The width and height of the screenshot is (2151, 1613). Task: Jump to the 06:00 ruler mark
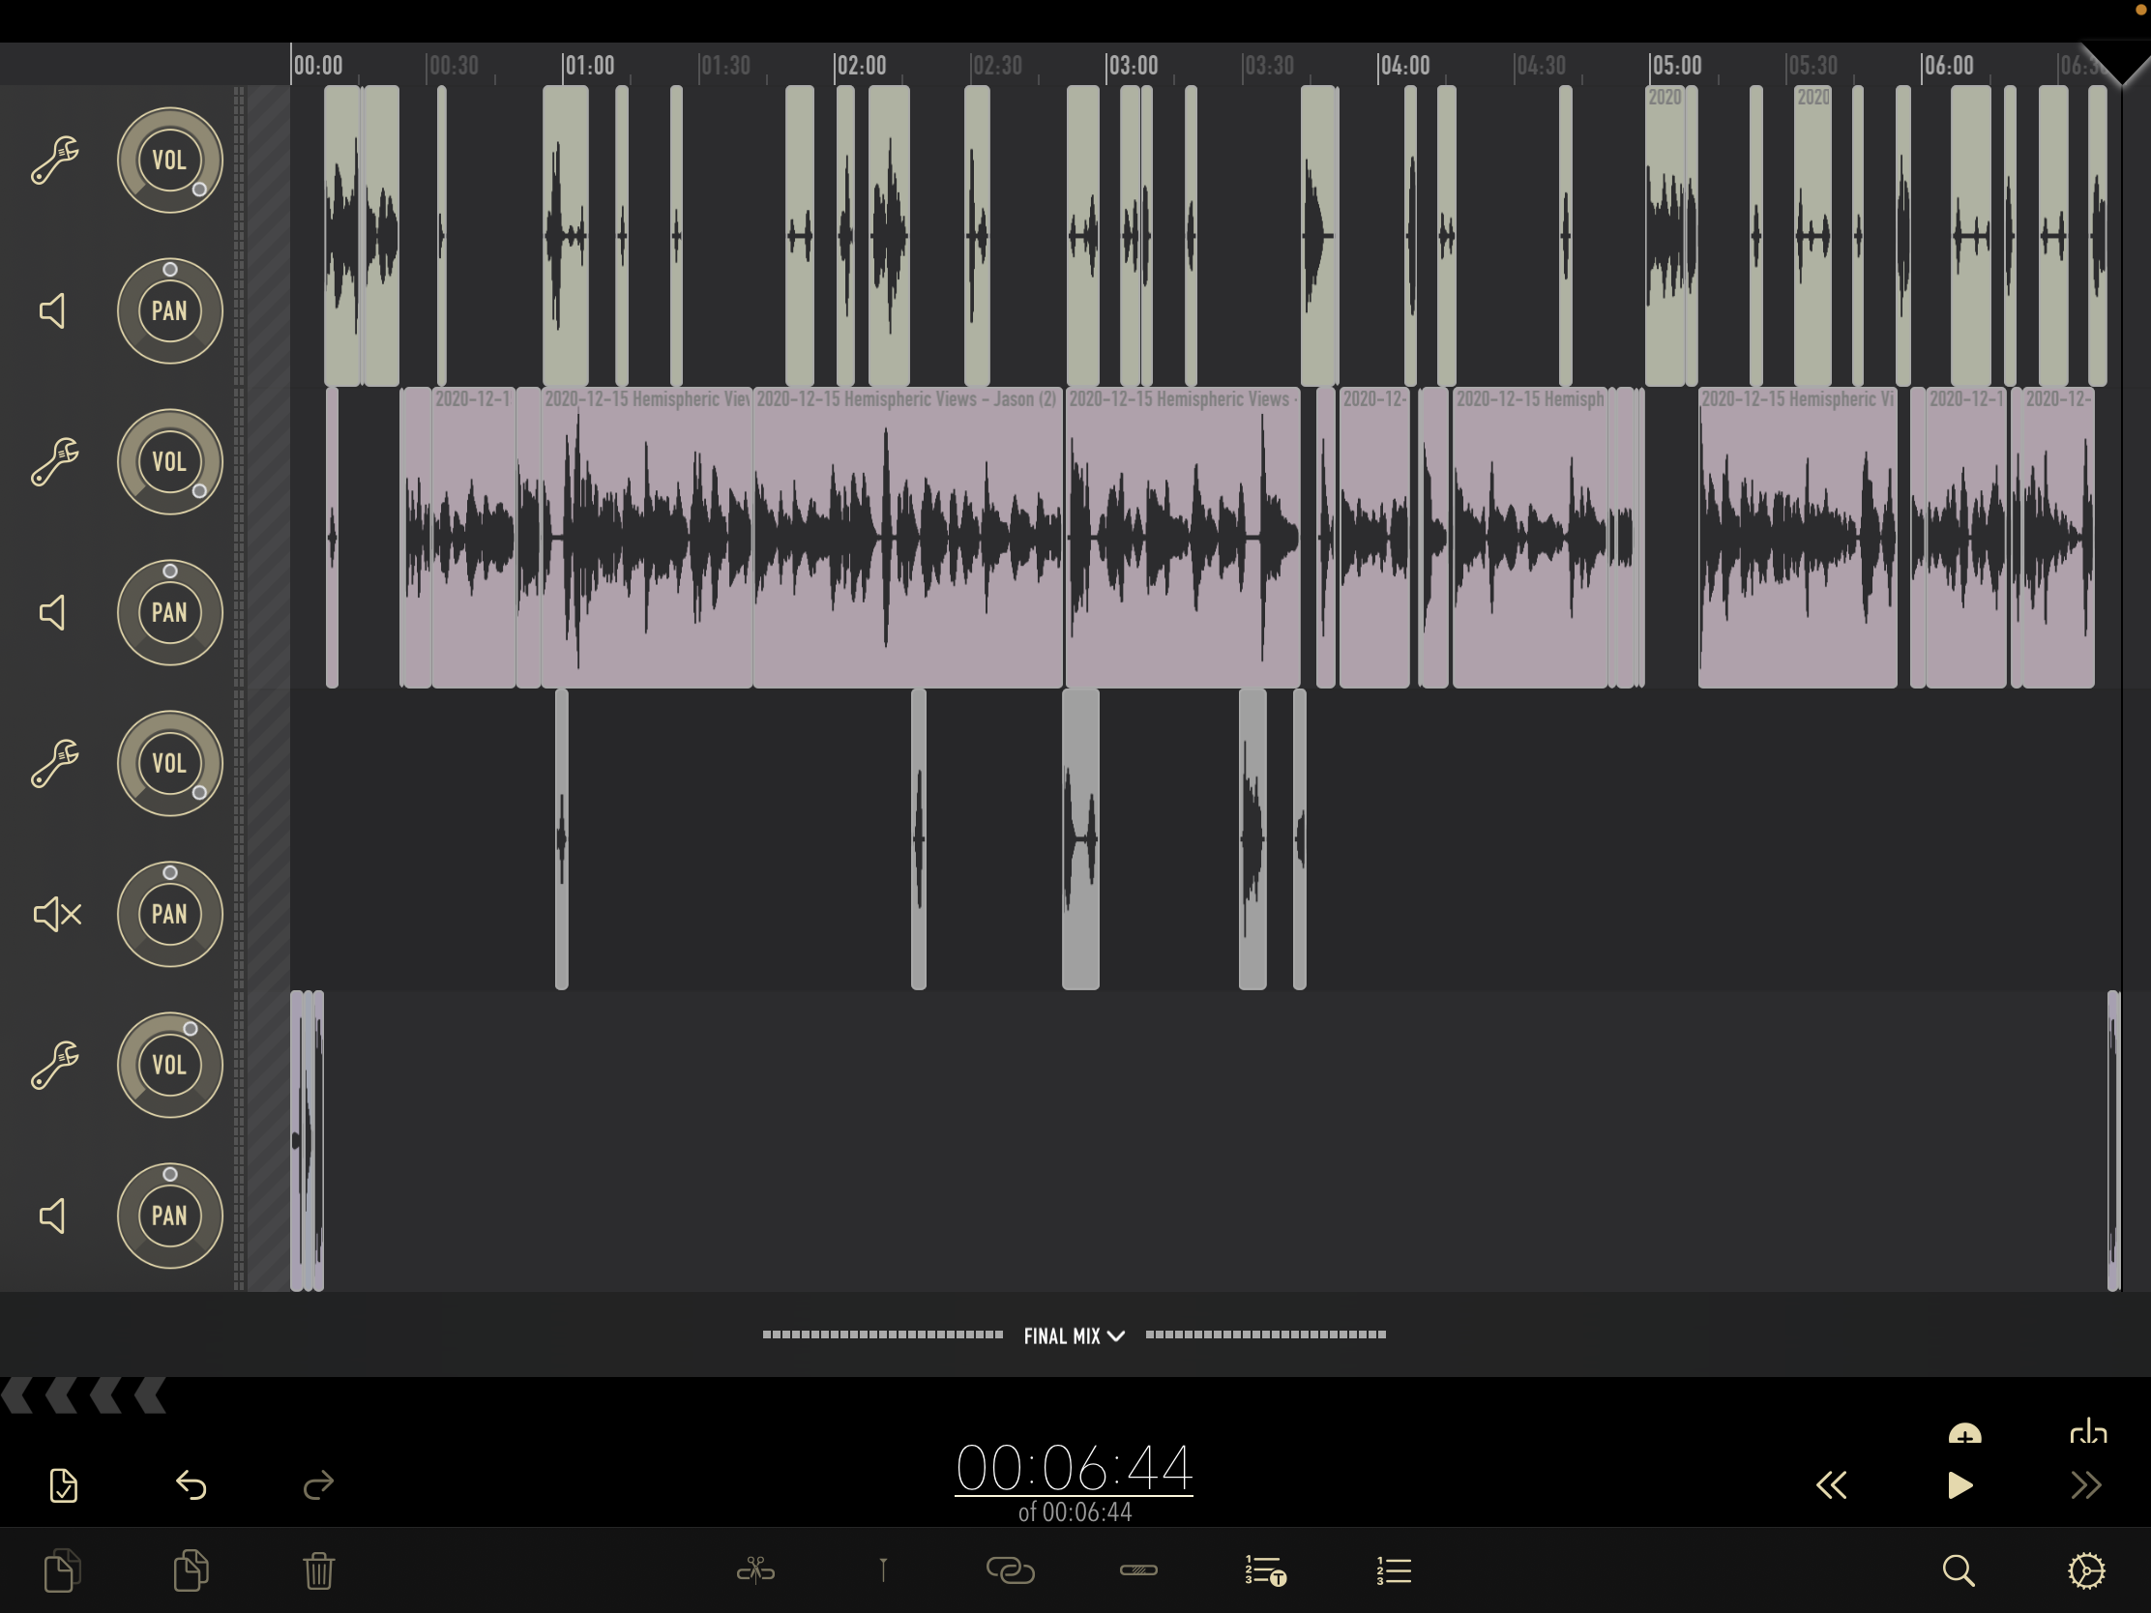pos(1948,66)
